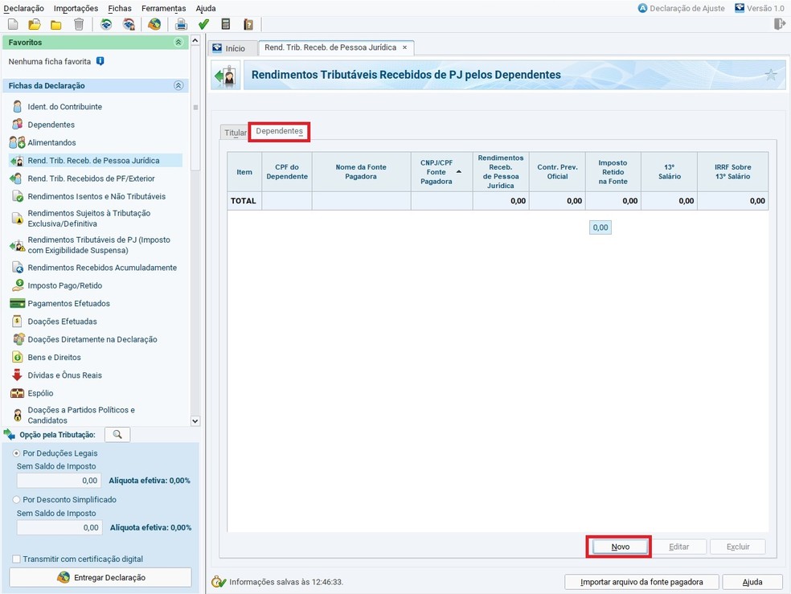The image size is (791, 594).
Task: Click the Pagamentos Efetuados card icon
Action: coord(17,304)
